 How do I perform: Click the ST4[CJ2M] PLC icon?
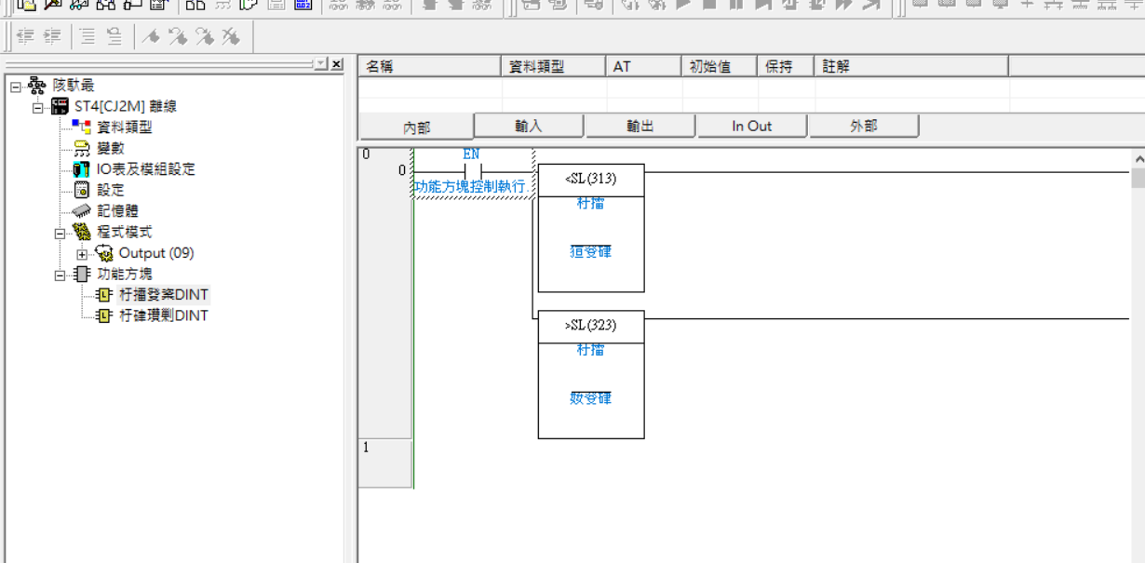pos(61,106)
